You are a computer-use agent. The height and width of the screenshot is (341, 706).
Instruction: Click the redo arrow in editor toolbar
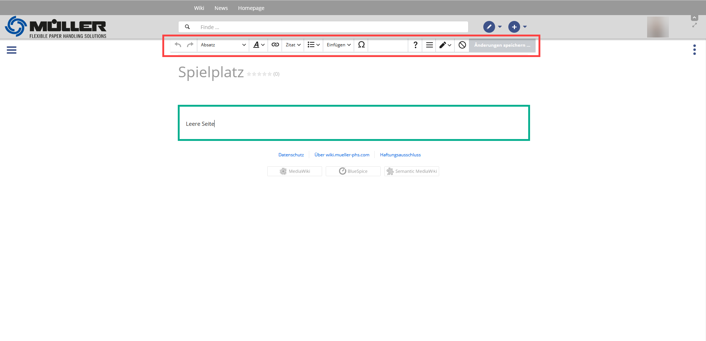(190, 45)
